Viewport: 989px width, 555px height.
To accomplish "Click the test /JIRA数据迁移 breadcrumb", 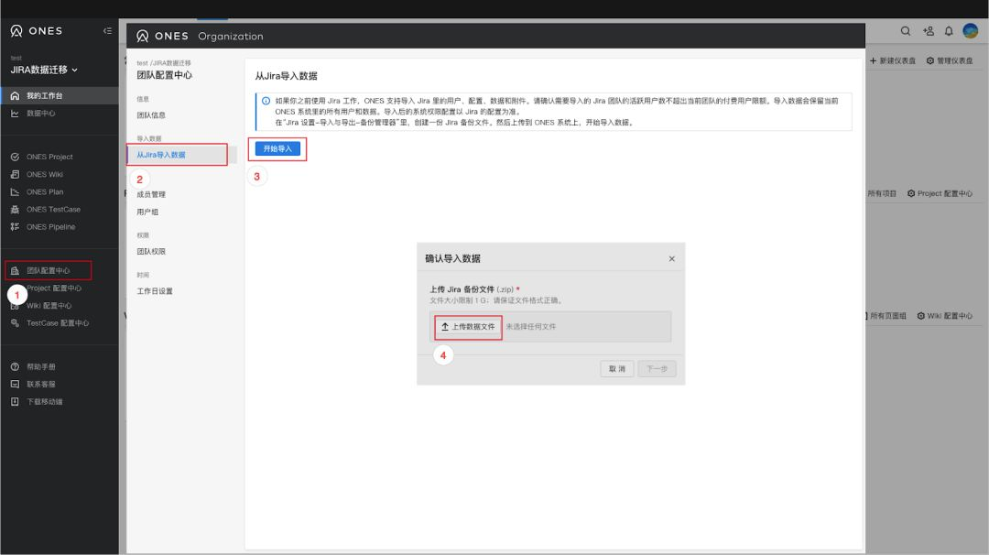I will (x=164, y=63).
